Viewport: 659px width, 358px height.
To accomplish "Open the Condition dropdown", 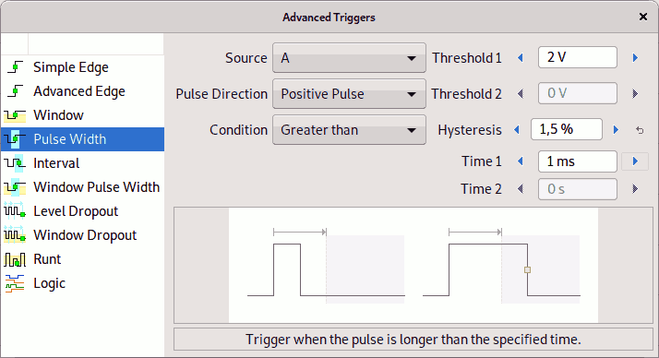I will 349,130.
